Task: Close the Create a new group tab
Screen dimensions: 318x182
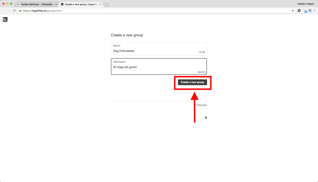Action: pyautogui.click(x=100, y=5)
